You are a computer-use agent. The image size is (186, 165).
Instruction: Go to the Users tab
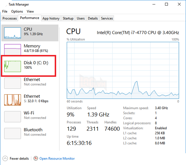(81, 18)
